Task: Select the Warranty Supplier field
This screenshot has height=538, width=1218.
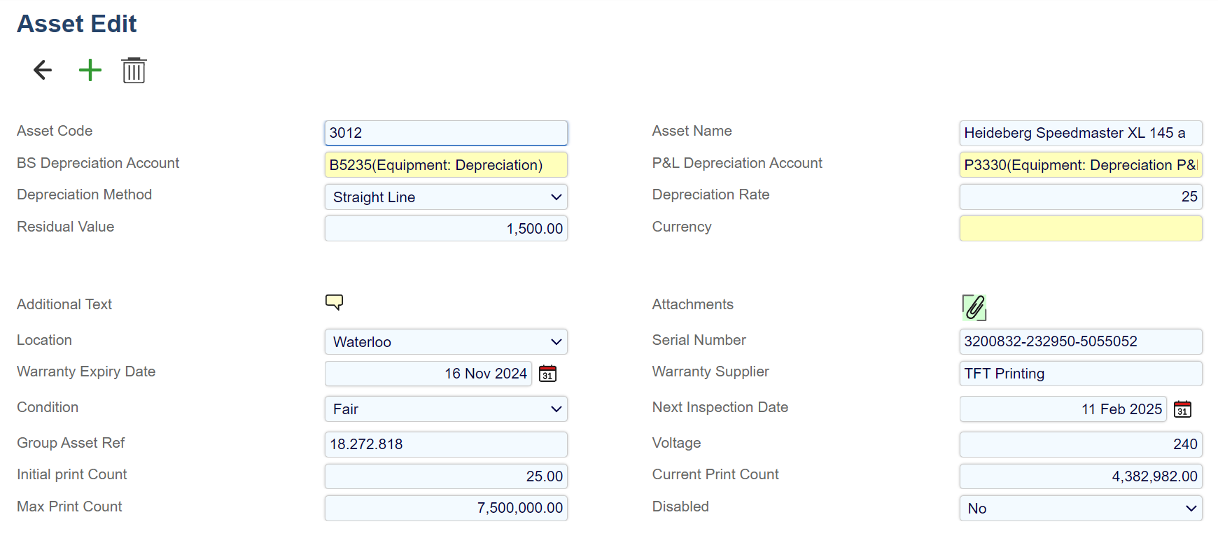Action: click(1080, 374)
